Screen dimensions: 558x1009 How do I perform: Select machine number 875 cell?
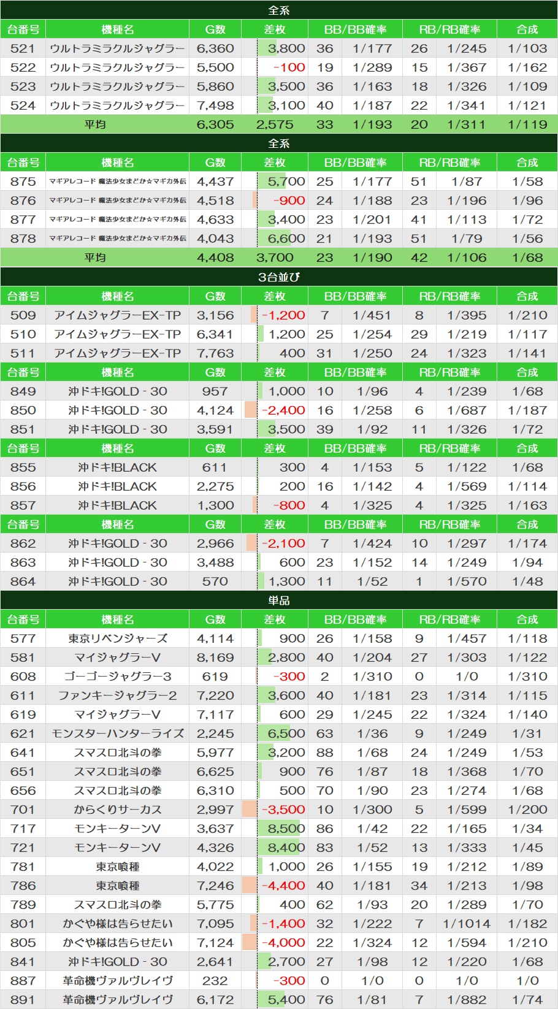click(x=23, y=182)
